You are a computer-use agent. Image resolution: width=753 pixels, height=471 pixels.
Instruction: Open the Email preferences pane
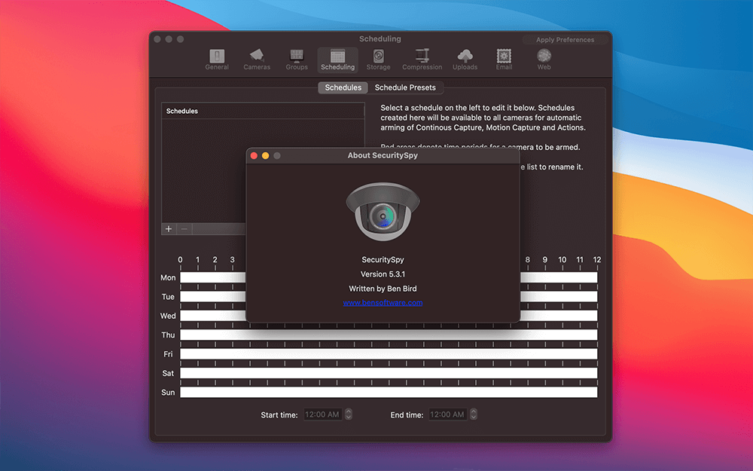click(504, 60)
